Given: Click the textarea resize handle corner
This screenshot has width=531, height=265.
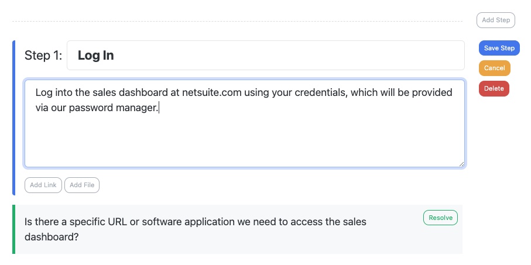Looking at the screenshot, I should (461, 164).
